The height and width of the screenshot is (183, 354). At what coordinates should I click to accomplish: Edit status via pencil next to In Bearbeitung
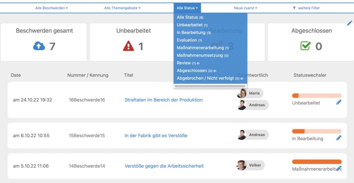coord(339,138)
